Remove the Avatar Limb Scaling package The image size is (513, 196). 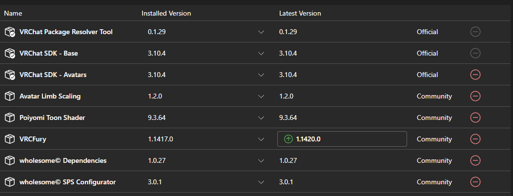point(475,96)
